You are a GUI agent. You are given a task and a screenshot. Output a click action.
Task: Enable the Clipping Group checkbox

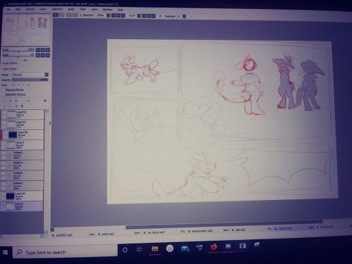pyautogui.click(x=3, y=90)
